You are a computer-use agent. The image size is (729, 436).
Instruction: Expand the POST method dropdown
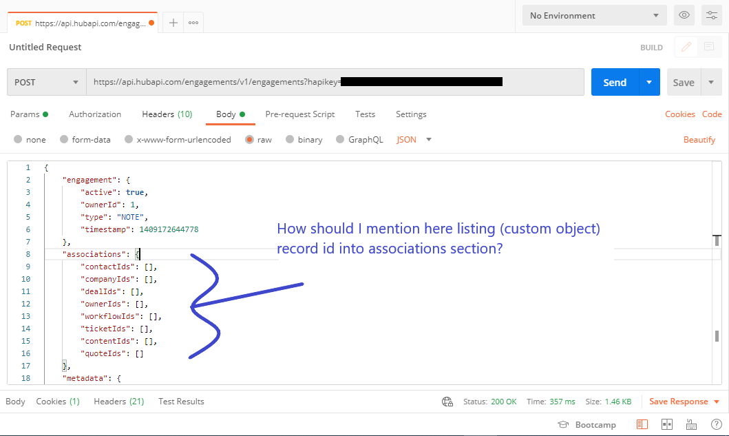click(x=47, y=82)
